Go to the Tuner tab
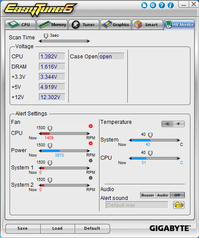This screenshot has height=238, width=199. (84, 25)
